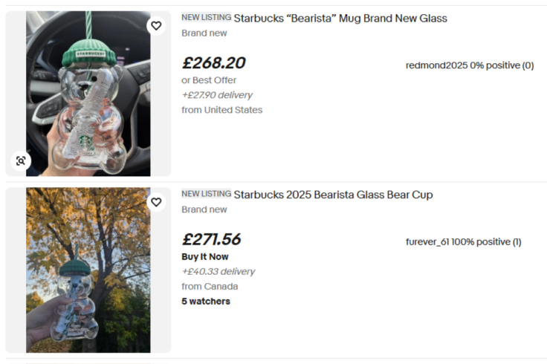
Task: View seller redmond2025 feedback
Action: [470, 65]
